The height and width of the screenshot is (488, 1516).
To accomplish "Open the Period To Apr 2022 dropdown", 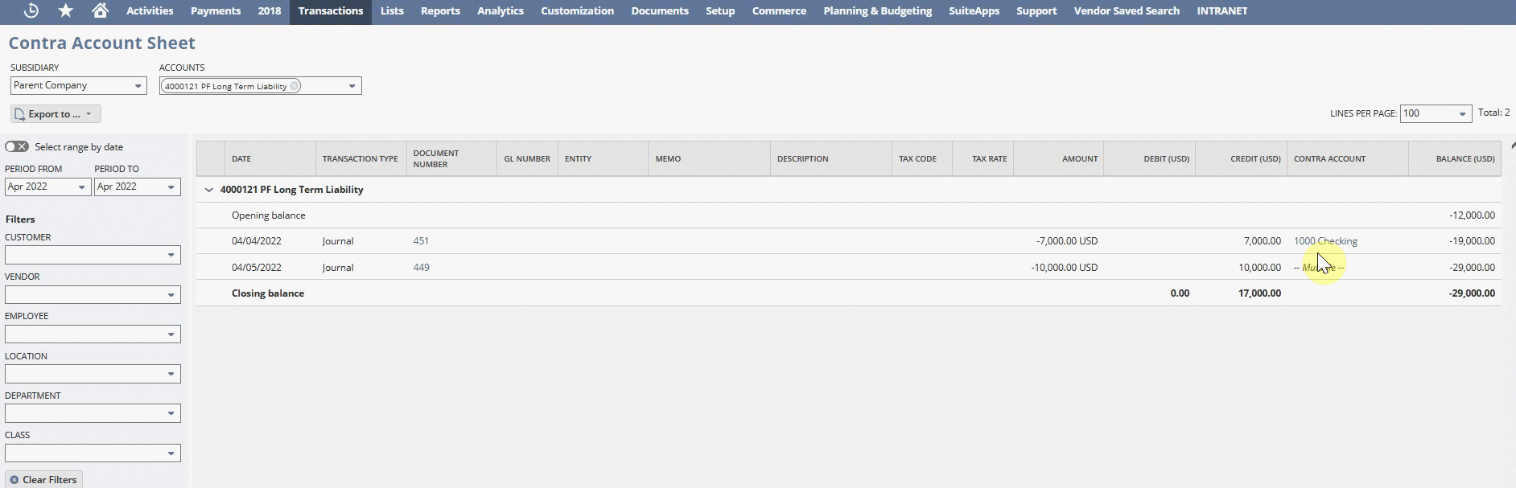I will point(138,187).
